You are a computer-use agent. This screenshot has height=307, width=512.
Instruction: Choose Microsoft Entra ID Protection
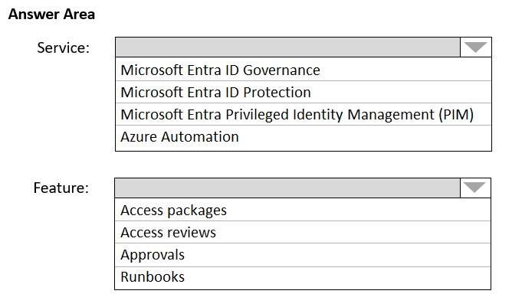[x=215, y=93]
